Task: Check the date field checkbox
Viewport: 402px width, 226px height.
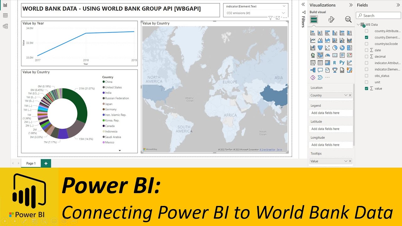Action: 367,50
